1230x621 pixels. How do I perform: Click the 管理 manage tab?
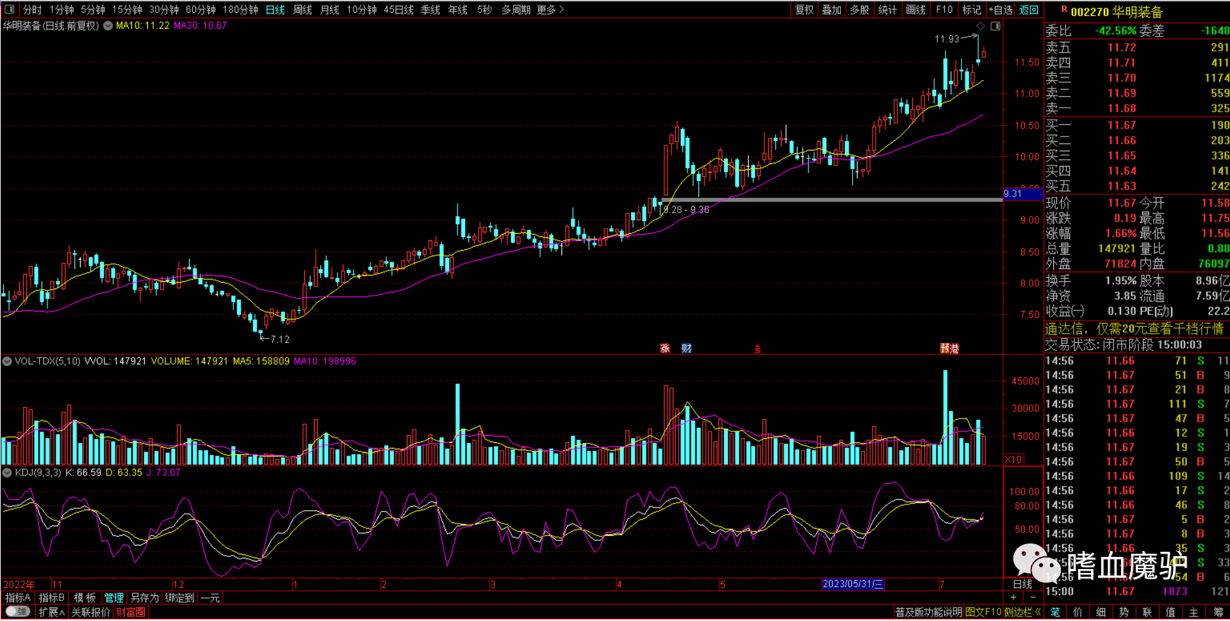(x=114, y=597)
